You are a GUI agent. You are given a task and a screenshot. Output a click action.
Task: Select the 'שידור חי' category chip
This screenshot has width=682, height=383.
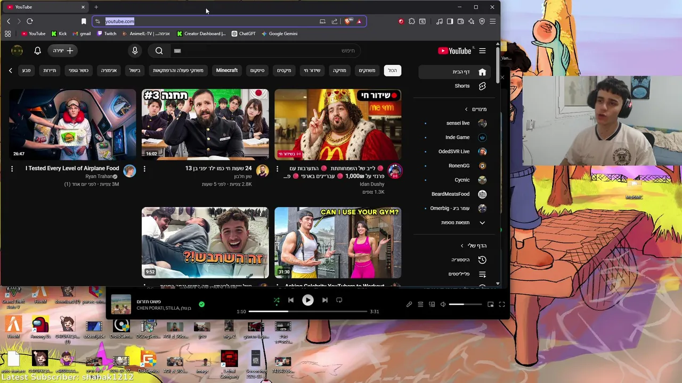pyautogui.click(x=312, y=70)
